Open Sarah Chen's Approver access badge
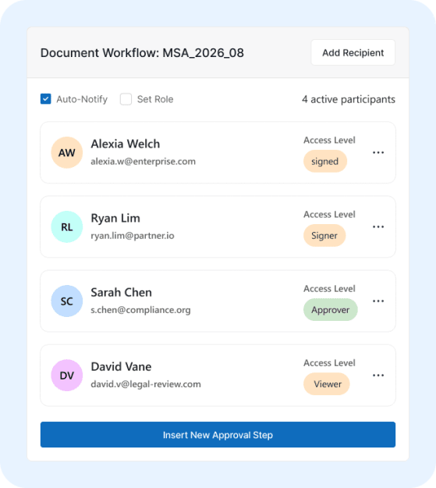 coord(330,310)
